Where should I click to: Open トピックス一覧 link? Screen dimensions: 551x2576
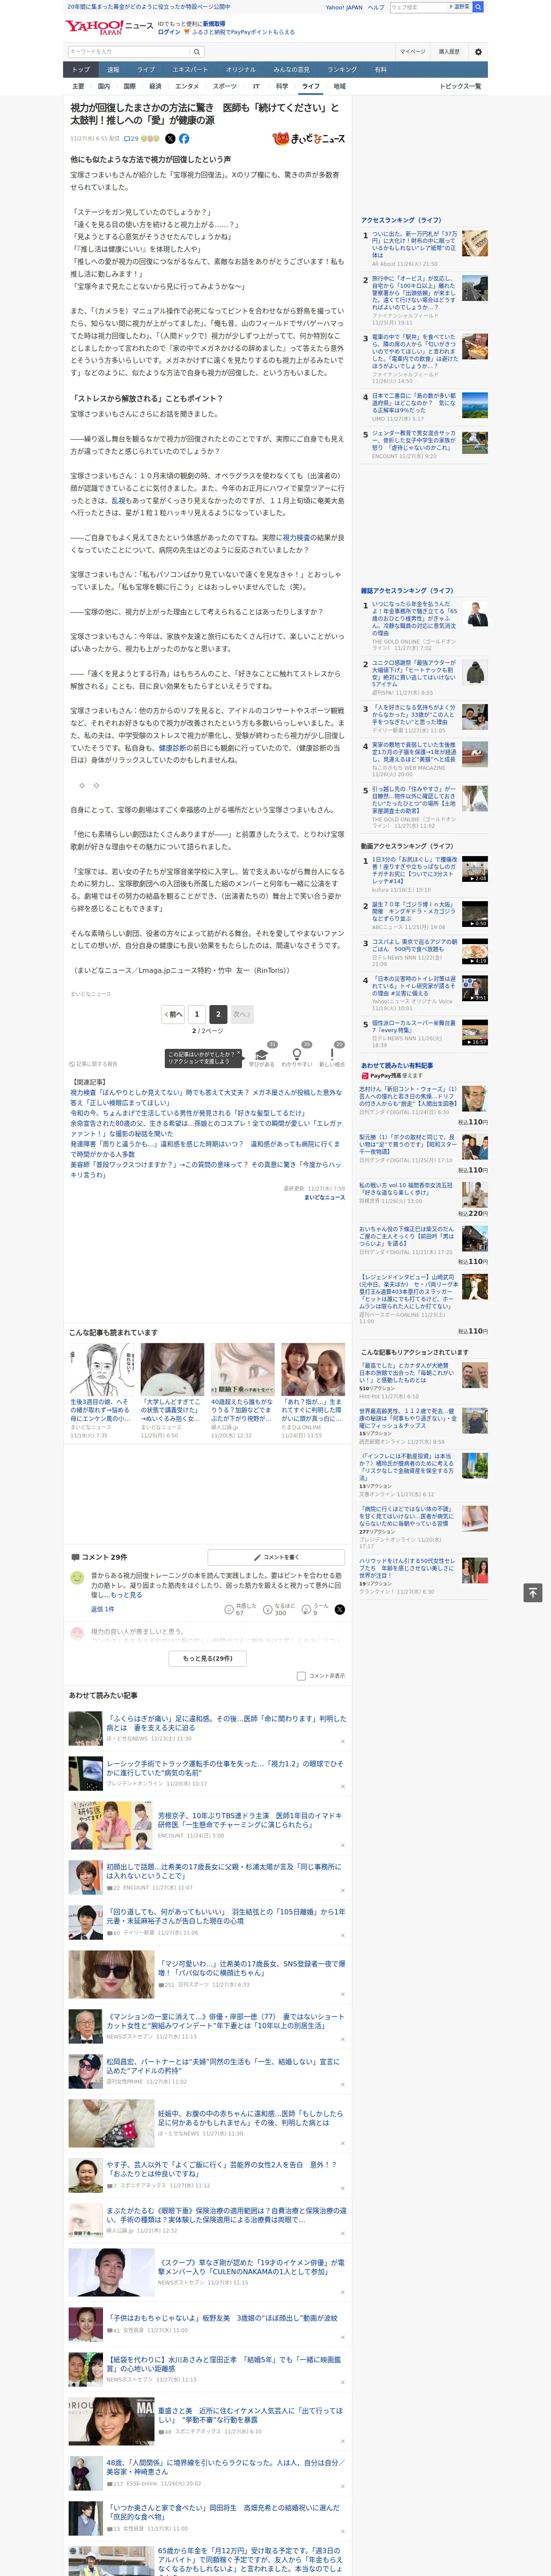point(461,86)
